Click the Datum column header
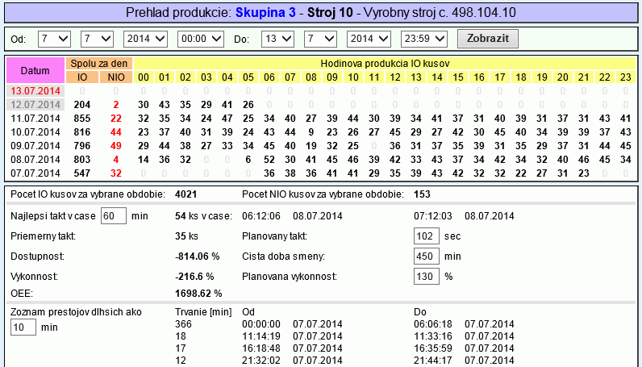Image resolution: width=642 pixels, height=367 pixels. point(35,70)
